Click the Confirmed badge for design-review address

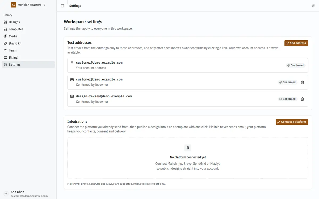click(287, 99)
